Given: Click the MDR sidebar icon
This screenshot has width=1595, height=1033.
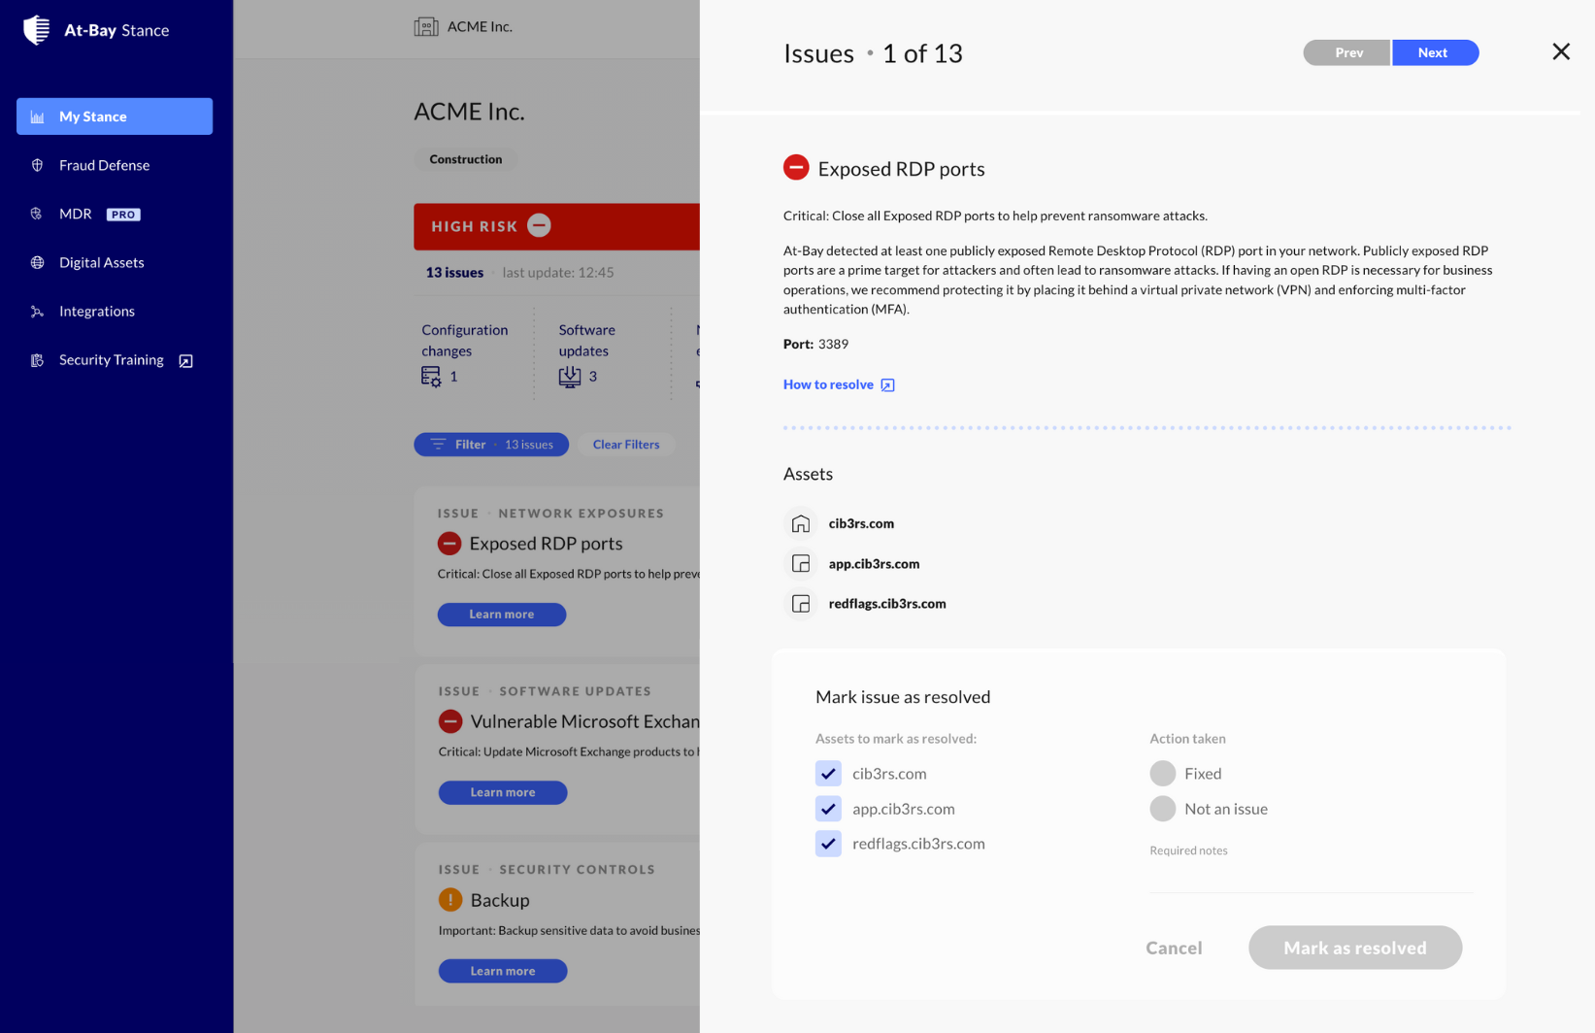Looking at the screenshot, I should tap(37, 214).
